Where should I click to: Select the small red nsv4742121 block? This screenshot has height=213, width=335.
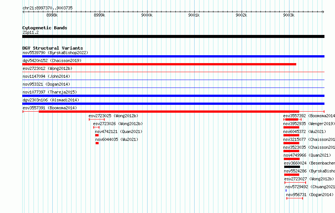pyautogui.click(x=97, y=135)
